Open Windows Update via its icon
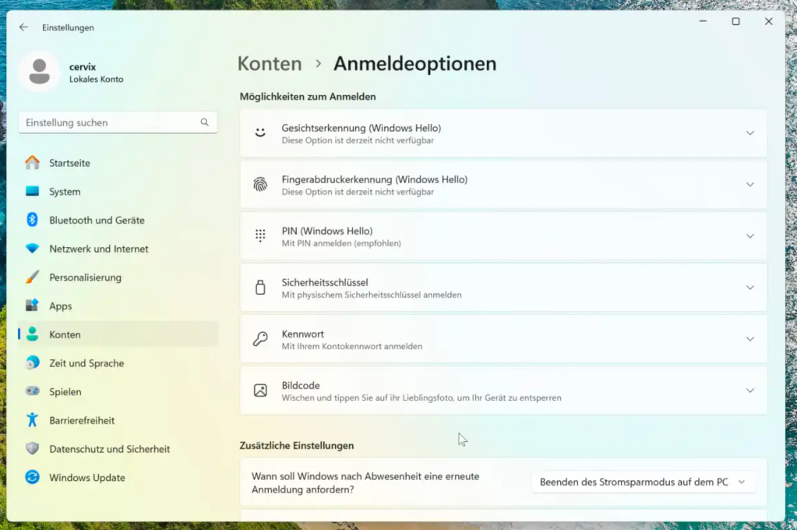 point(33,477)
